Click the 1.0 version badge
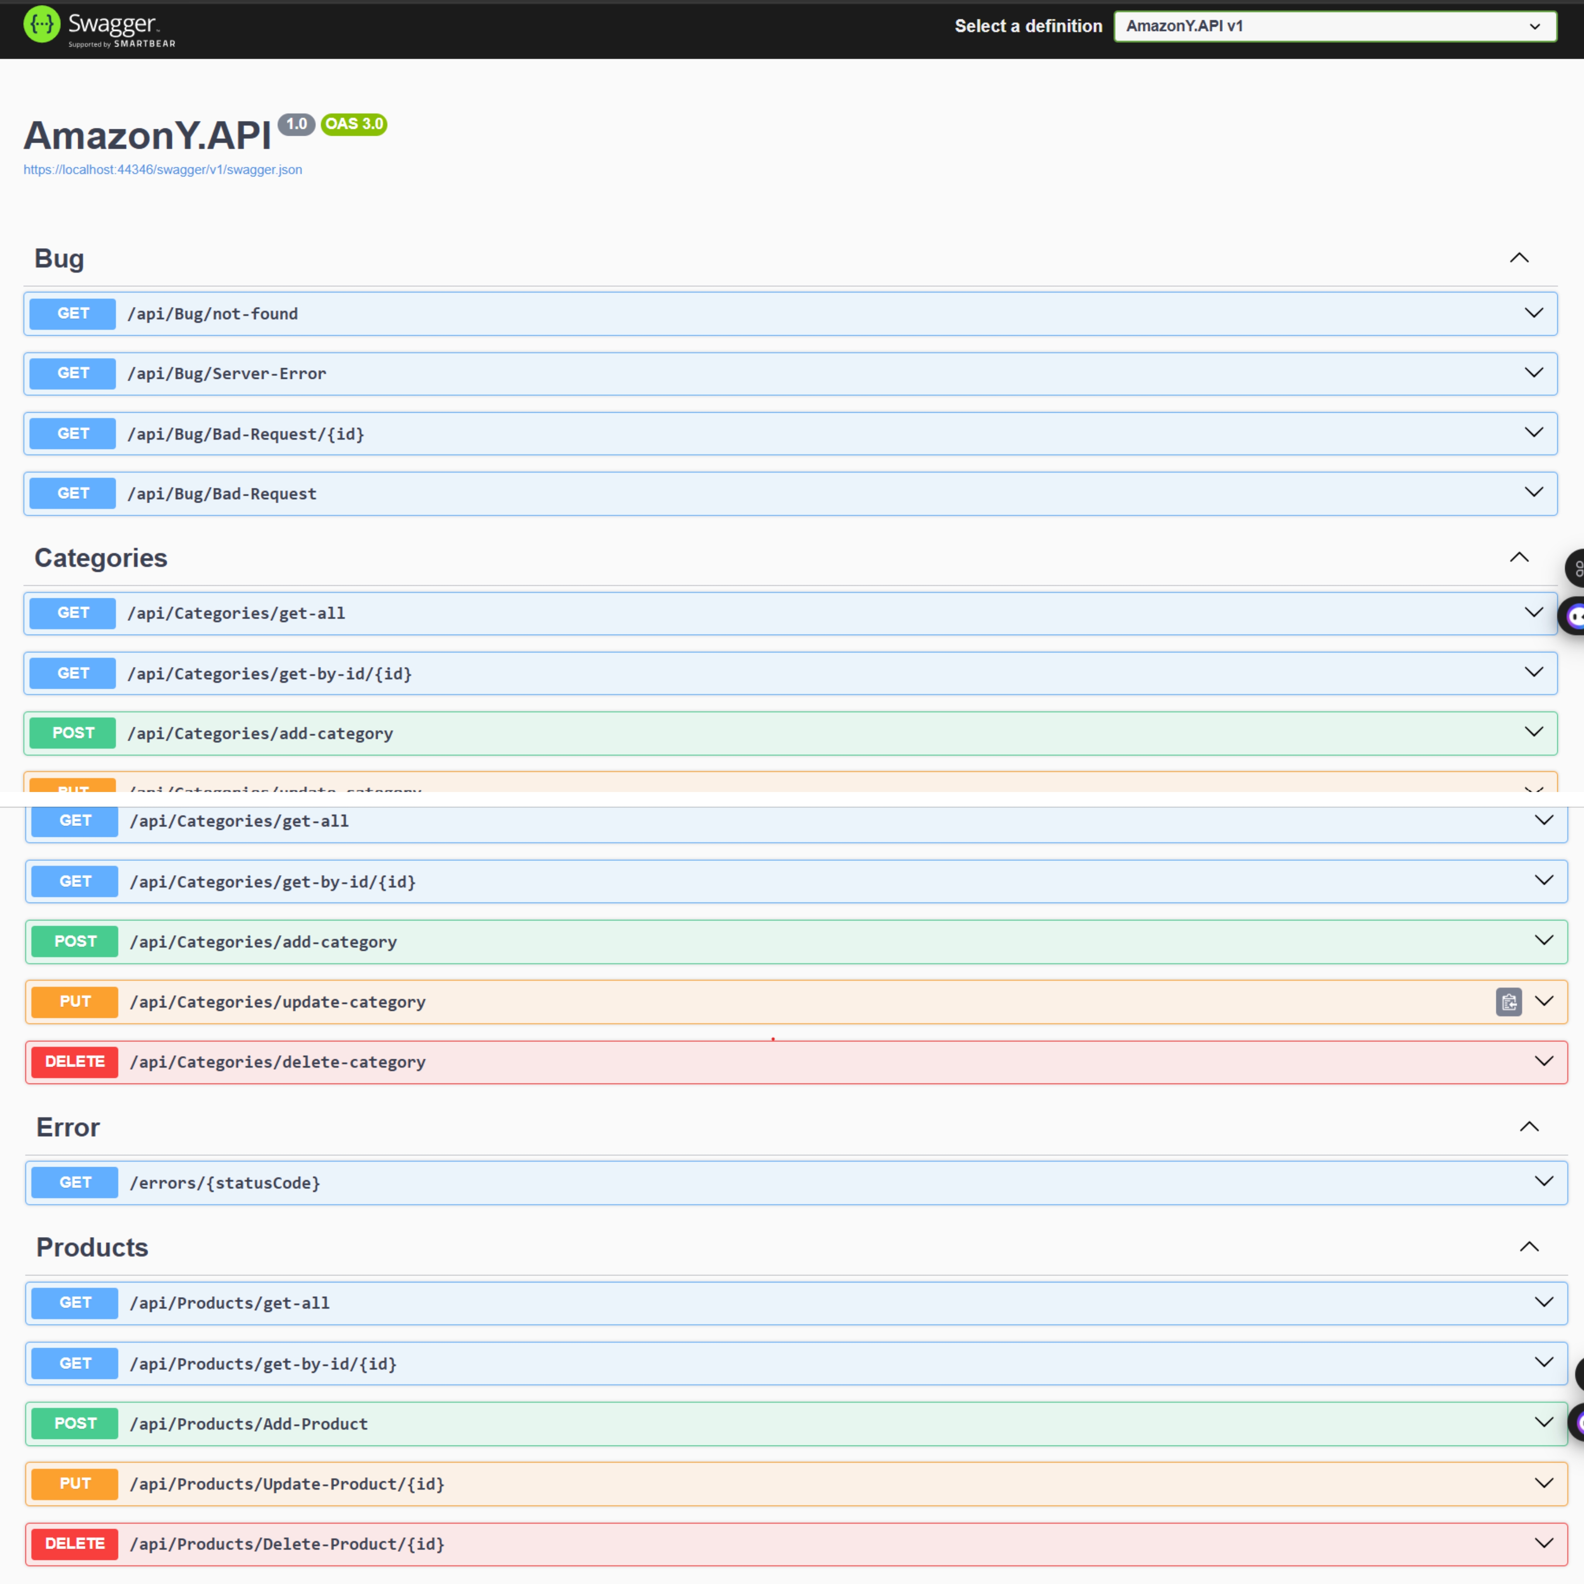The height and width of the screenshot is (1584, 1584). coord(296,125)
